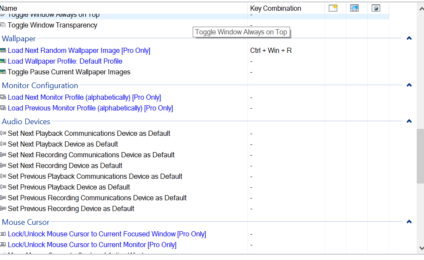Screen dimensions: 424x260
Task: Click the Toggle Pause Current Wallpaper Images icon
Action: click(3, 72)
